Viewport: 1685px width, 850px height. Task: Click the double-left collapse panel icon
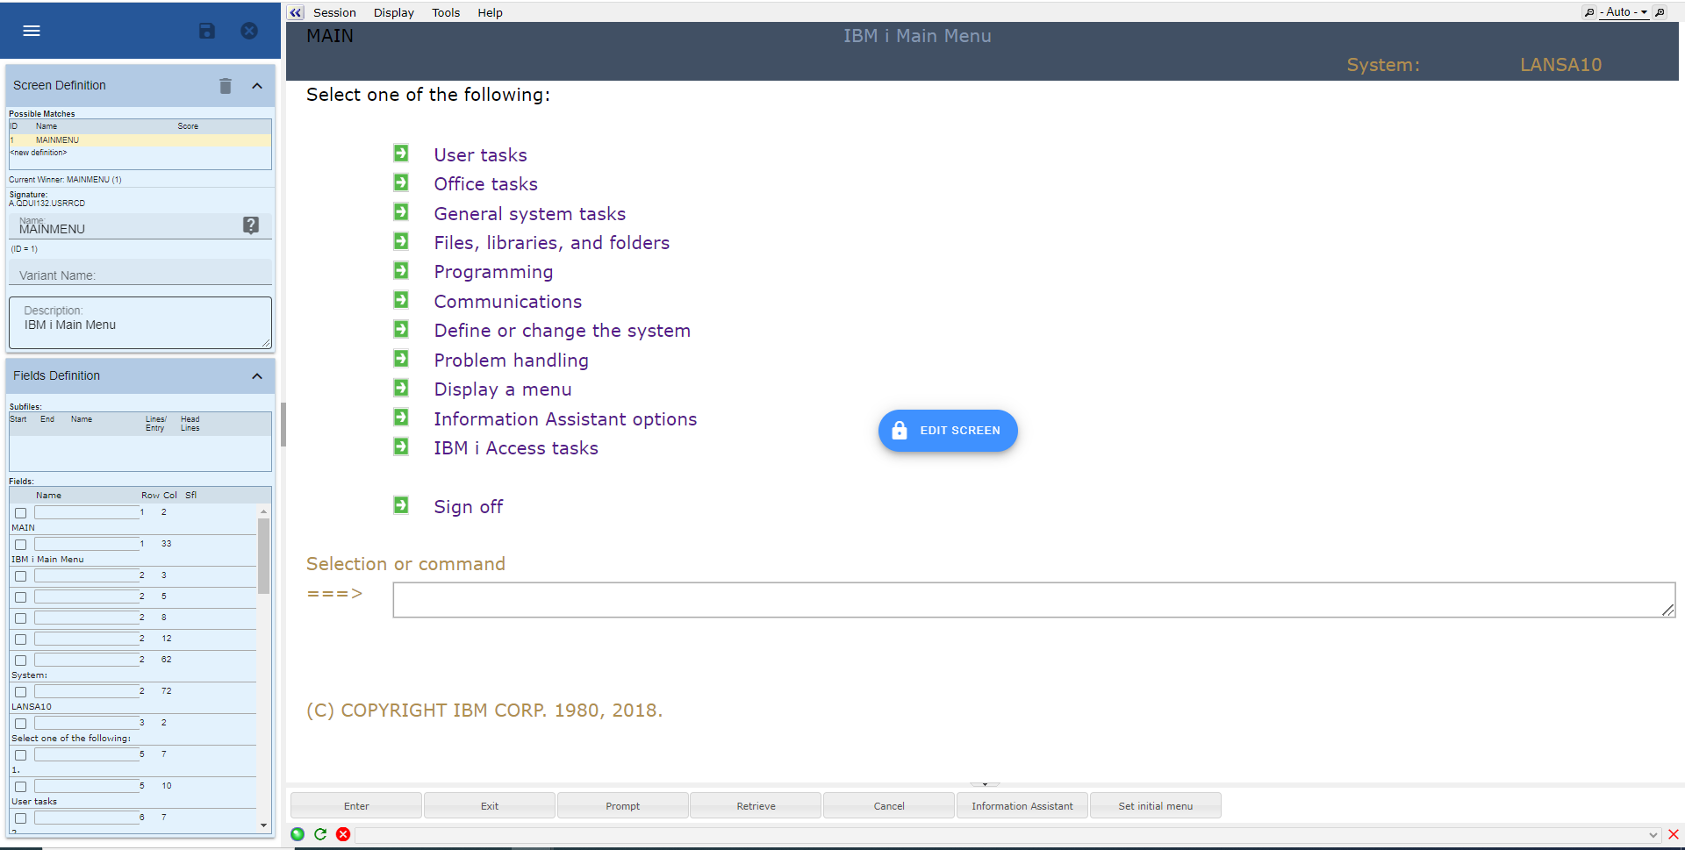[x=296, y=12]
